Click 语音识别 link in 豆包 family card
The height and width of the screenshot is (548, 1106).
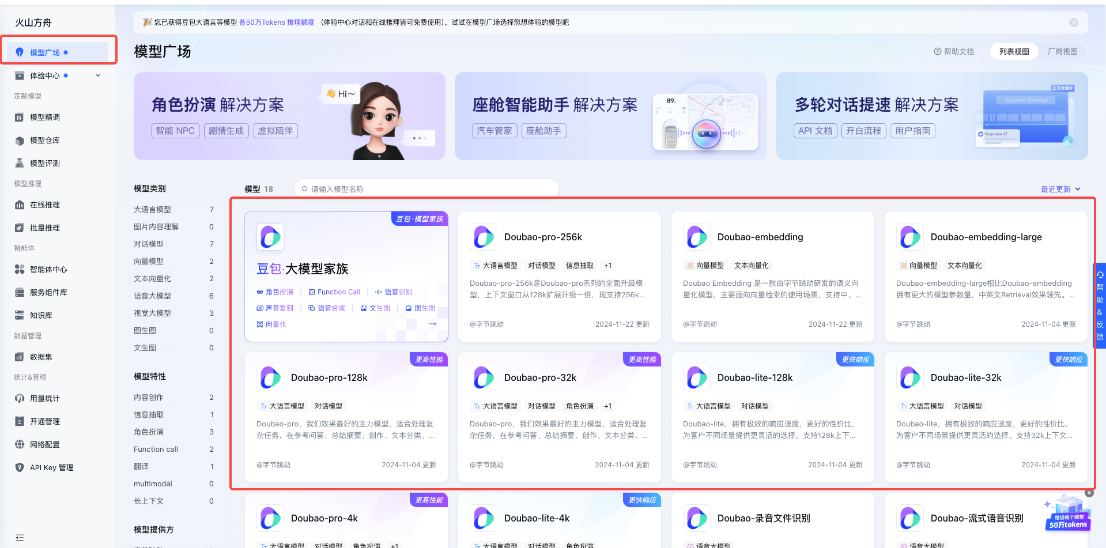(394, 292)
